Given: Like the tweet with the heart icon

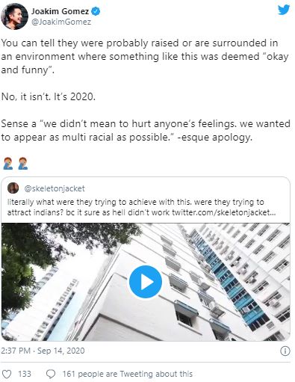Looking at the screenshot, I should coord(7,374).
